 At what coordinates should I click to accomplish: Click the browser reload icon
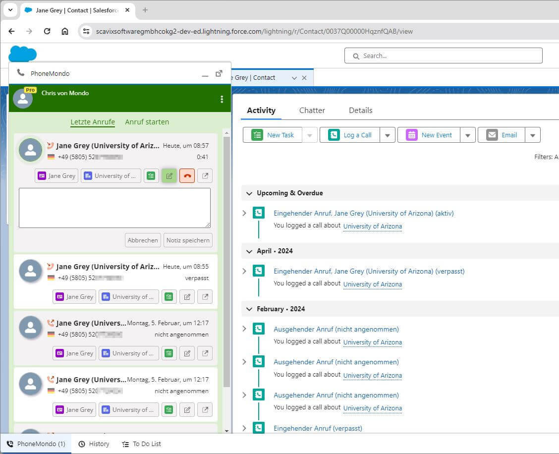pos(47,31)
